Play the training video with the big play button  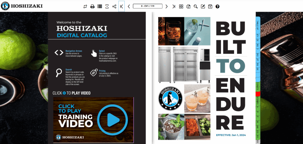[112, 120]
